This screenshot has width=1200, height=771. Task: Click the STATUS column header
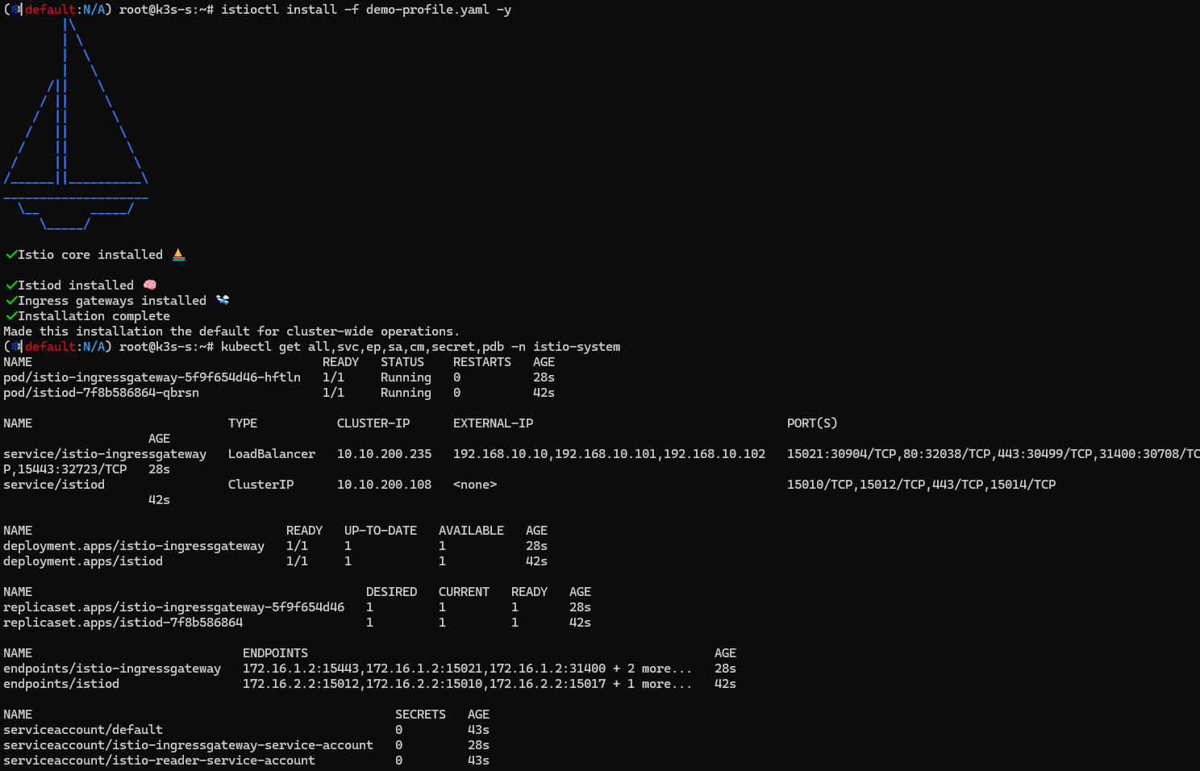pos(402,362)
